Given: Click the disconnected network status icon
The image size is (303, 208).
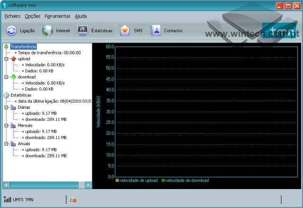Looking at the screenshot, I should pyautogui.click(x=72, y=200).
